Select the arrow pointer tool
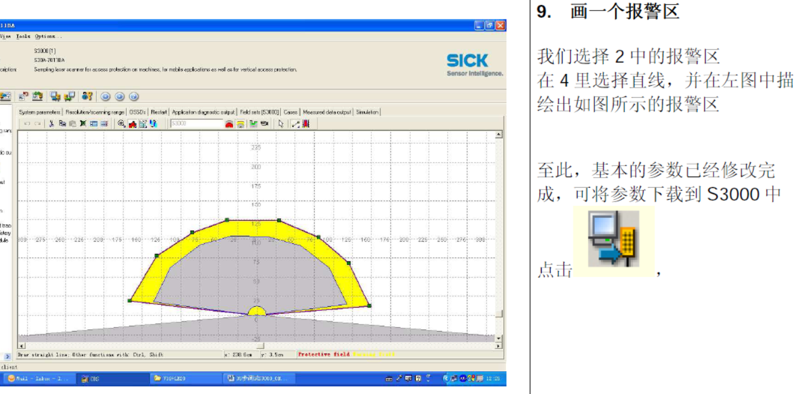Viewport: 801px width, 394px height. click(x=280, y=124)
